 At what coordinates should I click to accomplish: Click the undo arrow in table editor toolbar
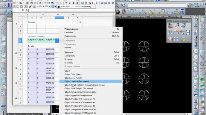[x=57, y=3]
